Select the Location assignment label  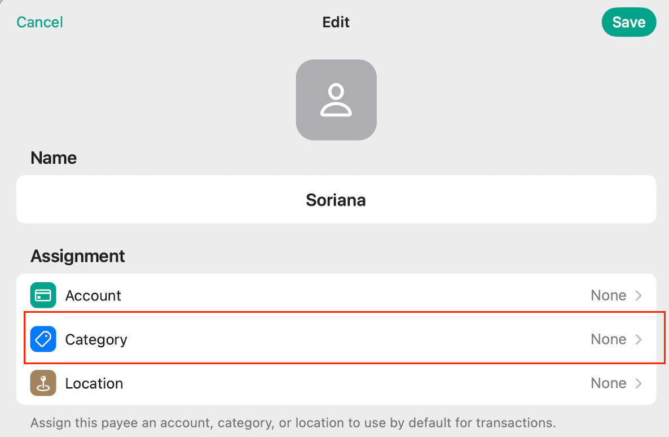[x=94, y=384]
